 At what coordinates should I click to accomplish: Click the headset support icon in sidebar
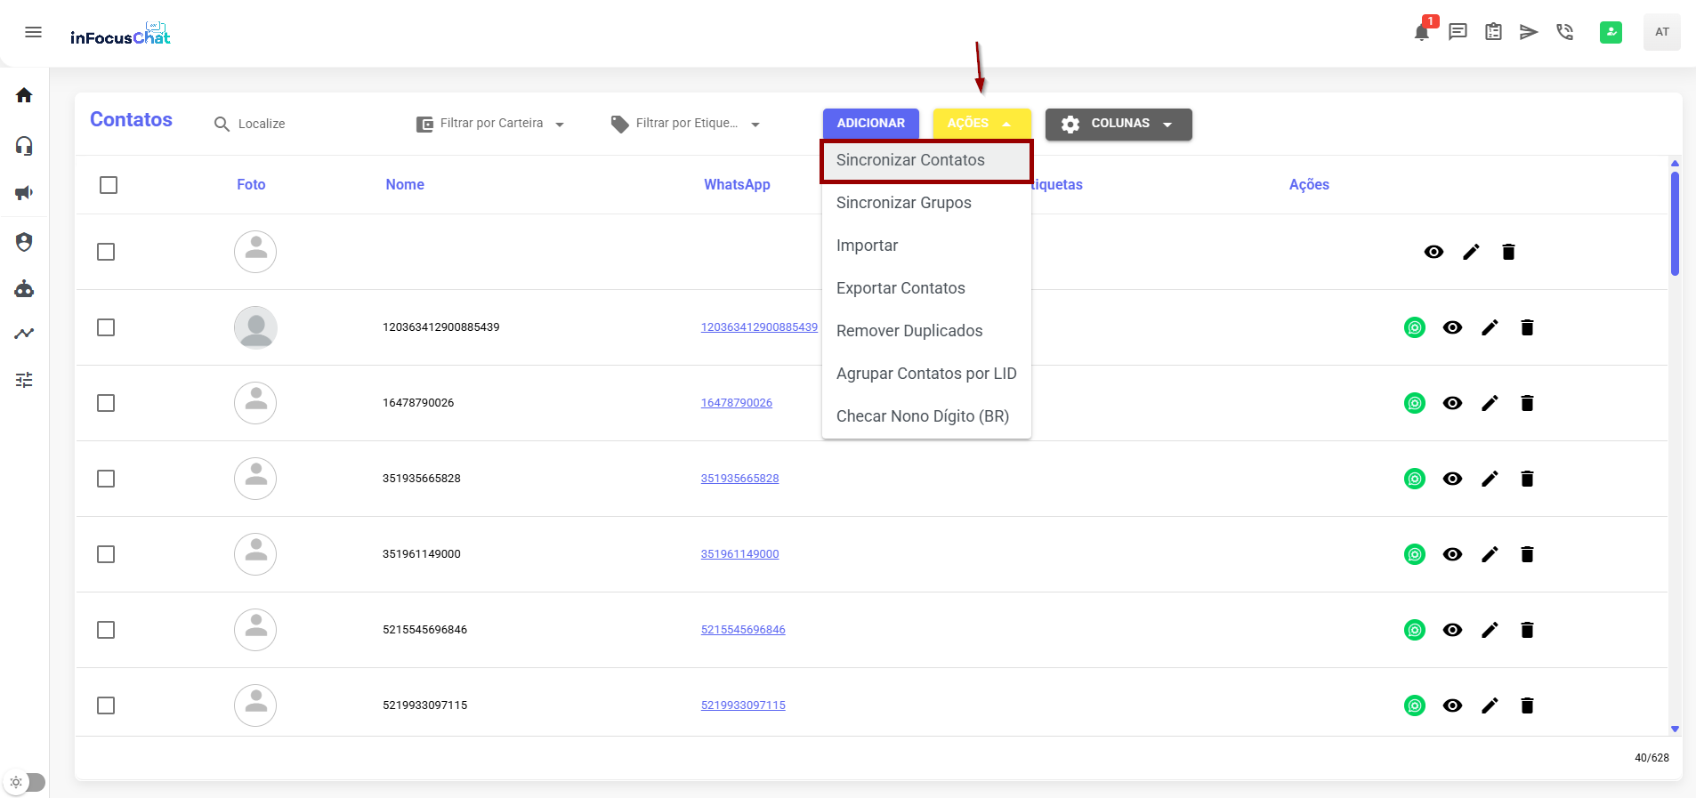coord(24,146)
